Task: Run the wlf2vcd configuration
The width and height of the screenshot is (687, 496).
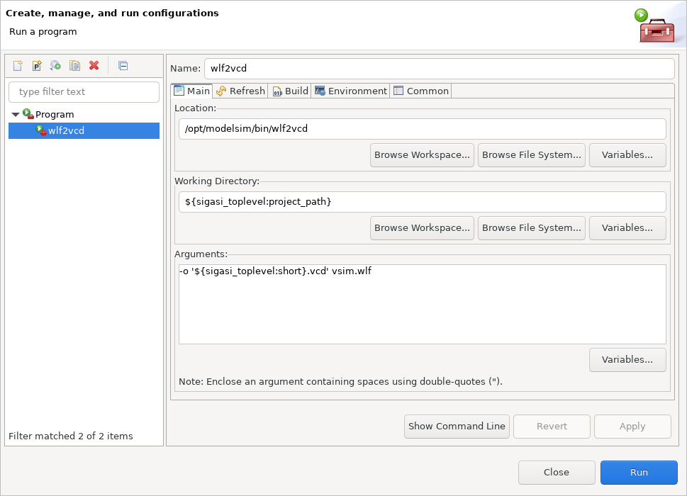Action: pos(639,473)
